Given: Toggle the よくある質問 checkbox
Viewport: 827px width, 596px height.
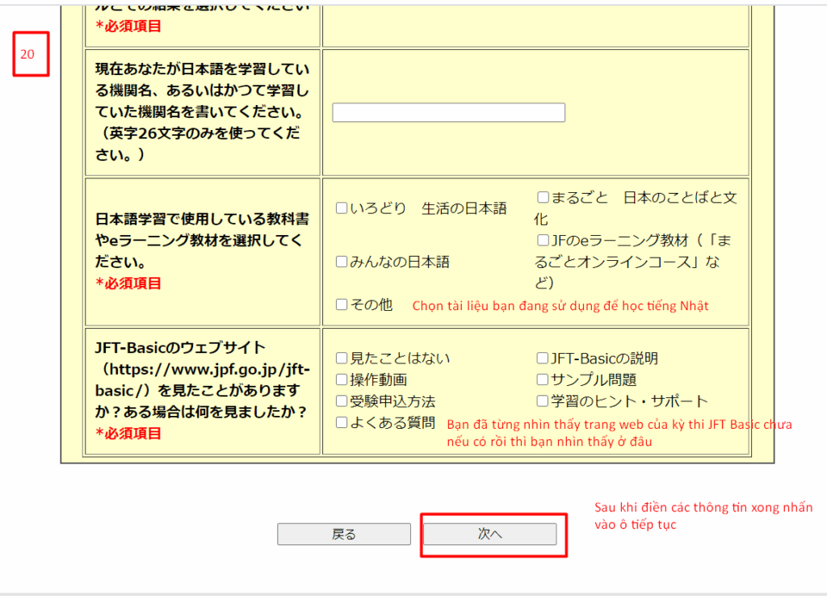Looking at the screenshot, I should pyautogui.click(x=342, y=422).
